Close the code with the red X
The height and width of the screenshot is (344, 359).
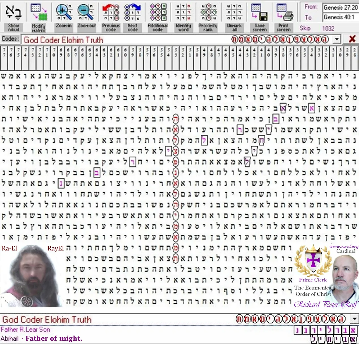pos(352,39)
